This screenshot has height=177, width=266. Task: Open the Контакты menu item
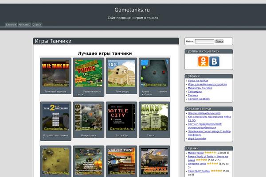[24, 25]
